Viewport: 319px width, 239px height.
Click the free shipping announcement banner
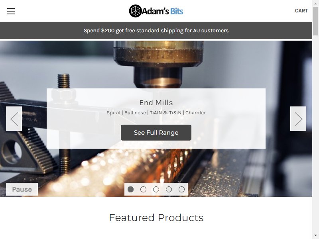[156, 31]
